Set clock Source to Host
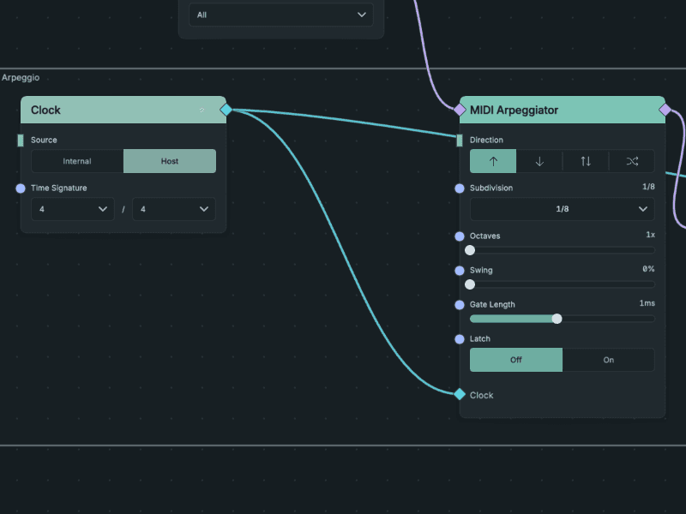This screenshot has height=514, width=686. pyautogui.click(x=170, y=161)
